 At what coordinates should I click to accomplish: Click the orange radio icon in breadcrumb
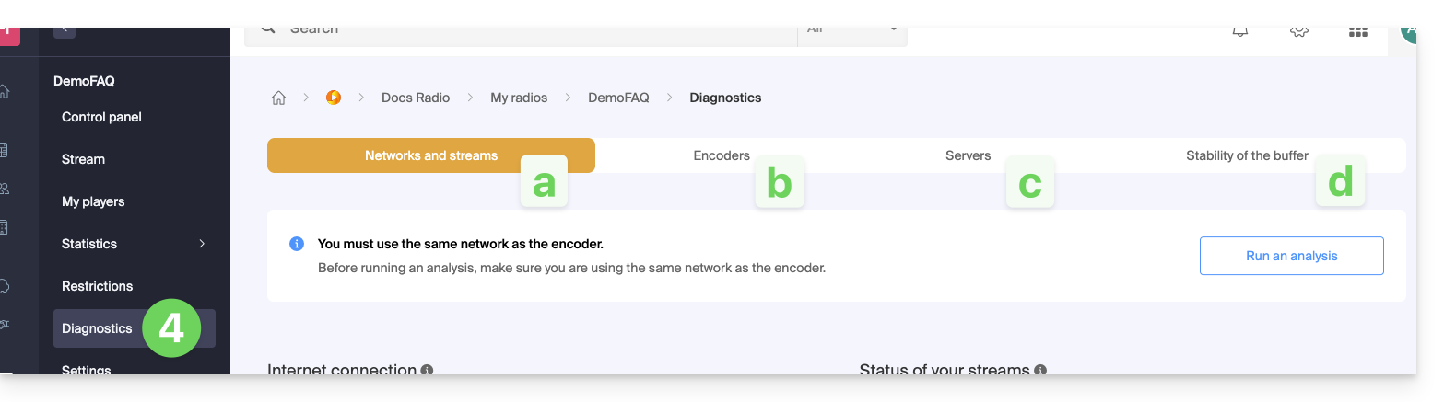(334, 98)
